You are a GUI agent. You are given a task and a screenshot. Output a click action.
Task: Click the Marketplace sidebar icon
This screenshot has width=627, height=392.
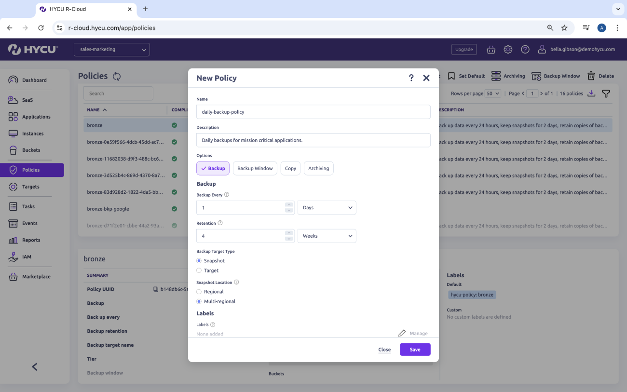37,276
